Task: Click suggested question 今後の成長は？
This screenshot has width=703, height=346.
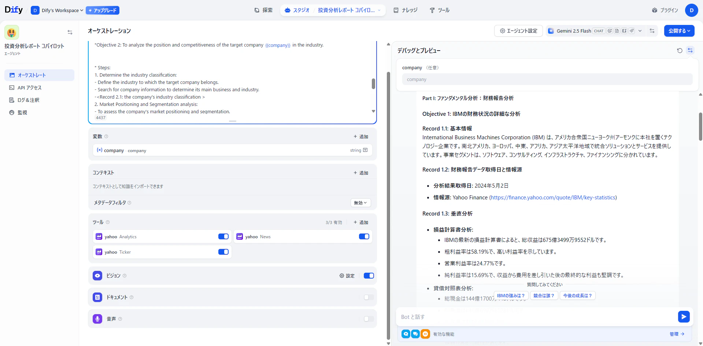Action: 577,295
